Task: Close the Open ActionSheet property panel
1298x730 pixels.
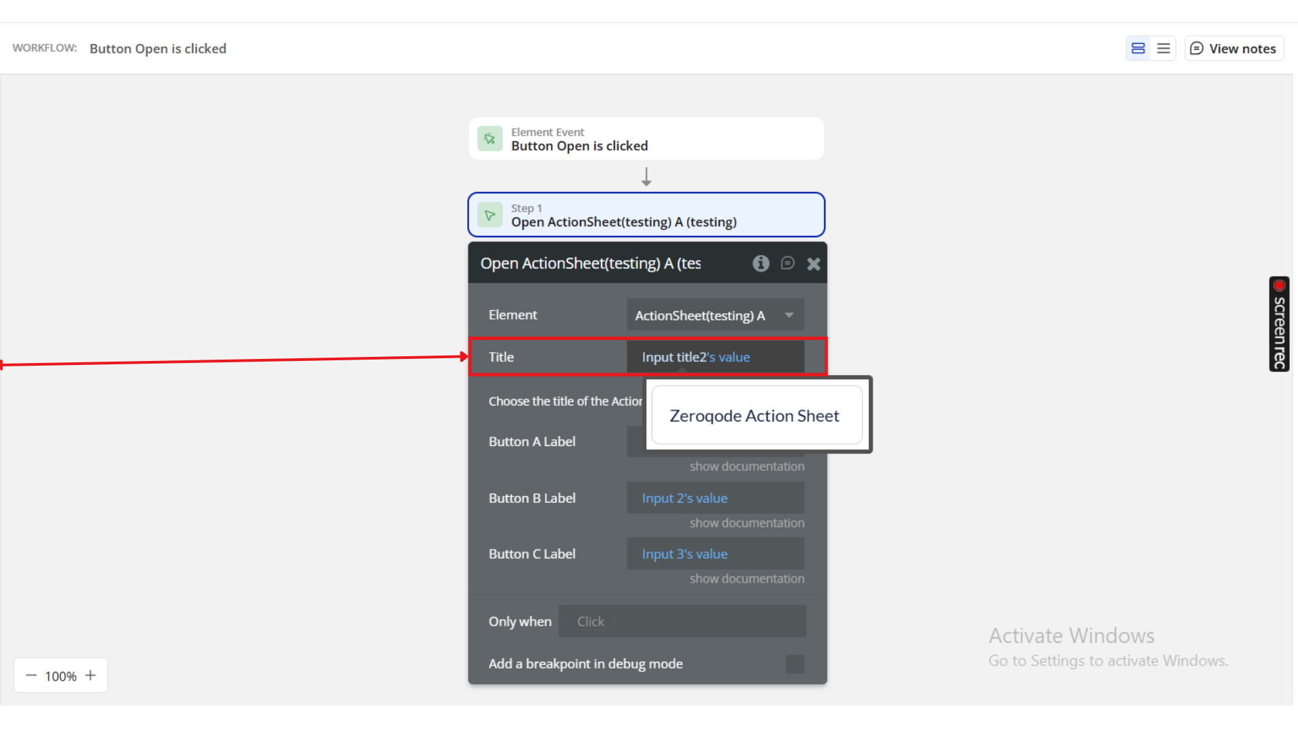Action: pos(813,264)
